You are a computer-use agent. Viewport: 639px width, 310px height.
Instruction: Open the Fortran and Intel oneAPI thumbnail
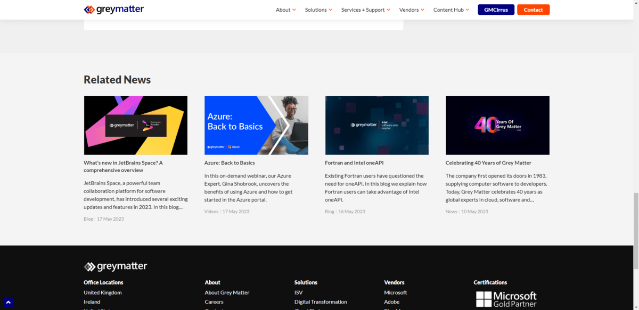point(377,125)
